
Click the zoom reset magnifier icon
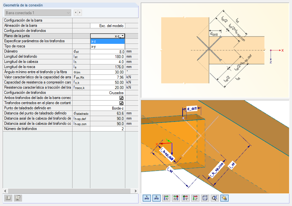coord(215,198)
